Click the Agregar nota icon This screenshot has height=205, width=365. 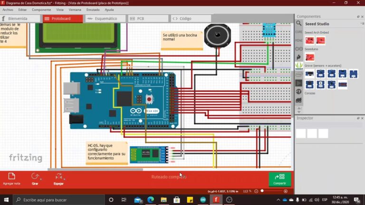[x=11, y=177]
